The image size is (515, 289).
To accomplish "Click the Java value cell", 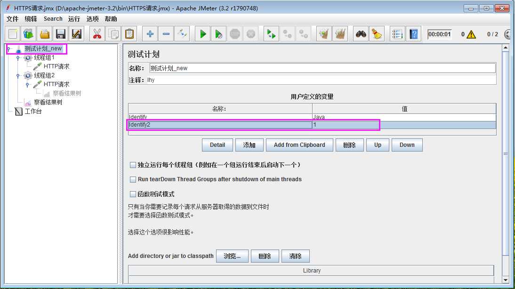I will click(404, 117).
